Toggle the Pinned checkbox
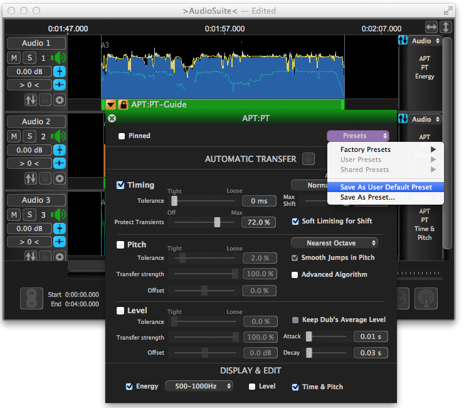 click(121, 136)
